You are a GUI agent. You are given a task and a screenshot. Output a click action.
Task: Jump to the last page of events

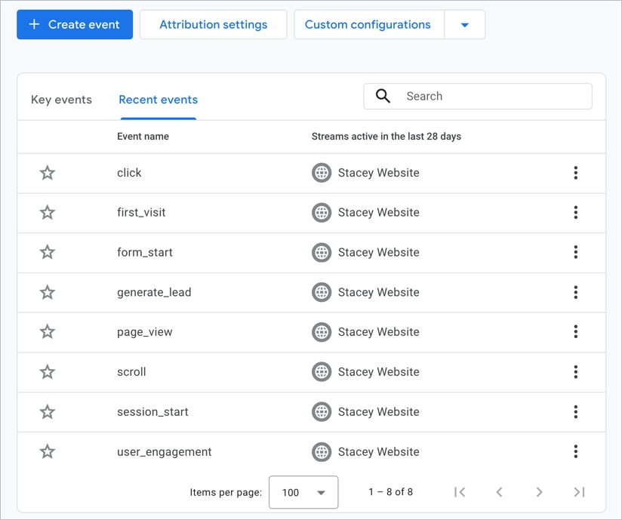tap(579, 492)
